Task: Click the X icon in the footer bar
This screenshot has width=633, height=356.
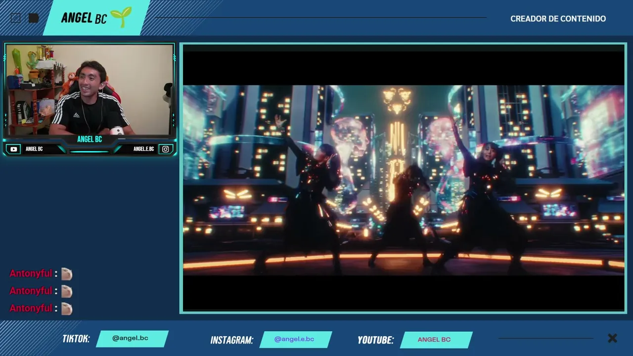Action: [612, 338]
